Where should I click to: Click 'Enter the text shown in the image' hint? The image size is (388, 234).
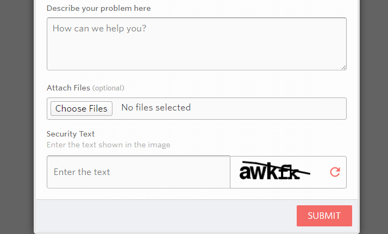[108, 145]
